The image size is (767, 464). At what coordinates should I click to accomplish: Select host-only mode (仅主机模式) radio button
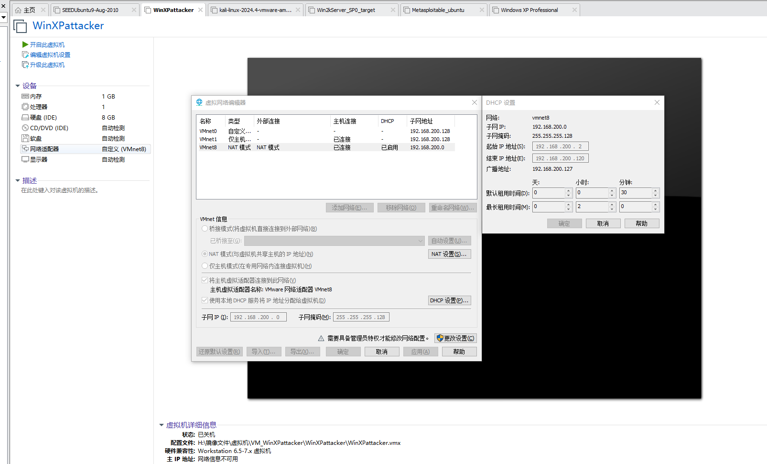click(x=205, y=266)
